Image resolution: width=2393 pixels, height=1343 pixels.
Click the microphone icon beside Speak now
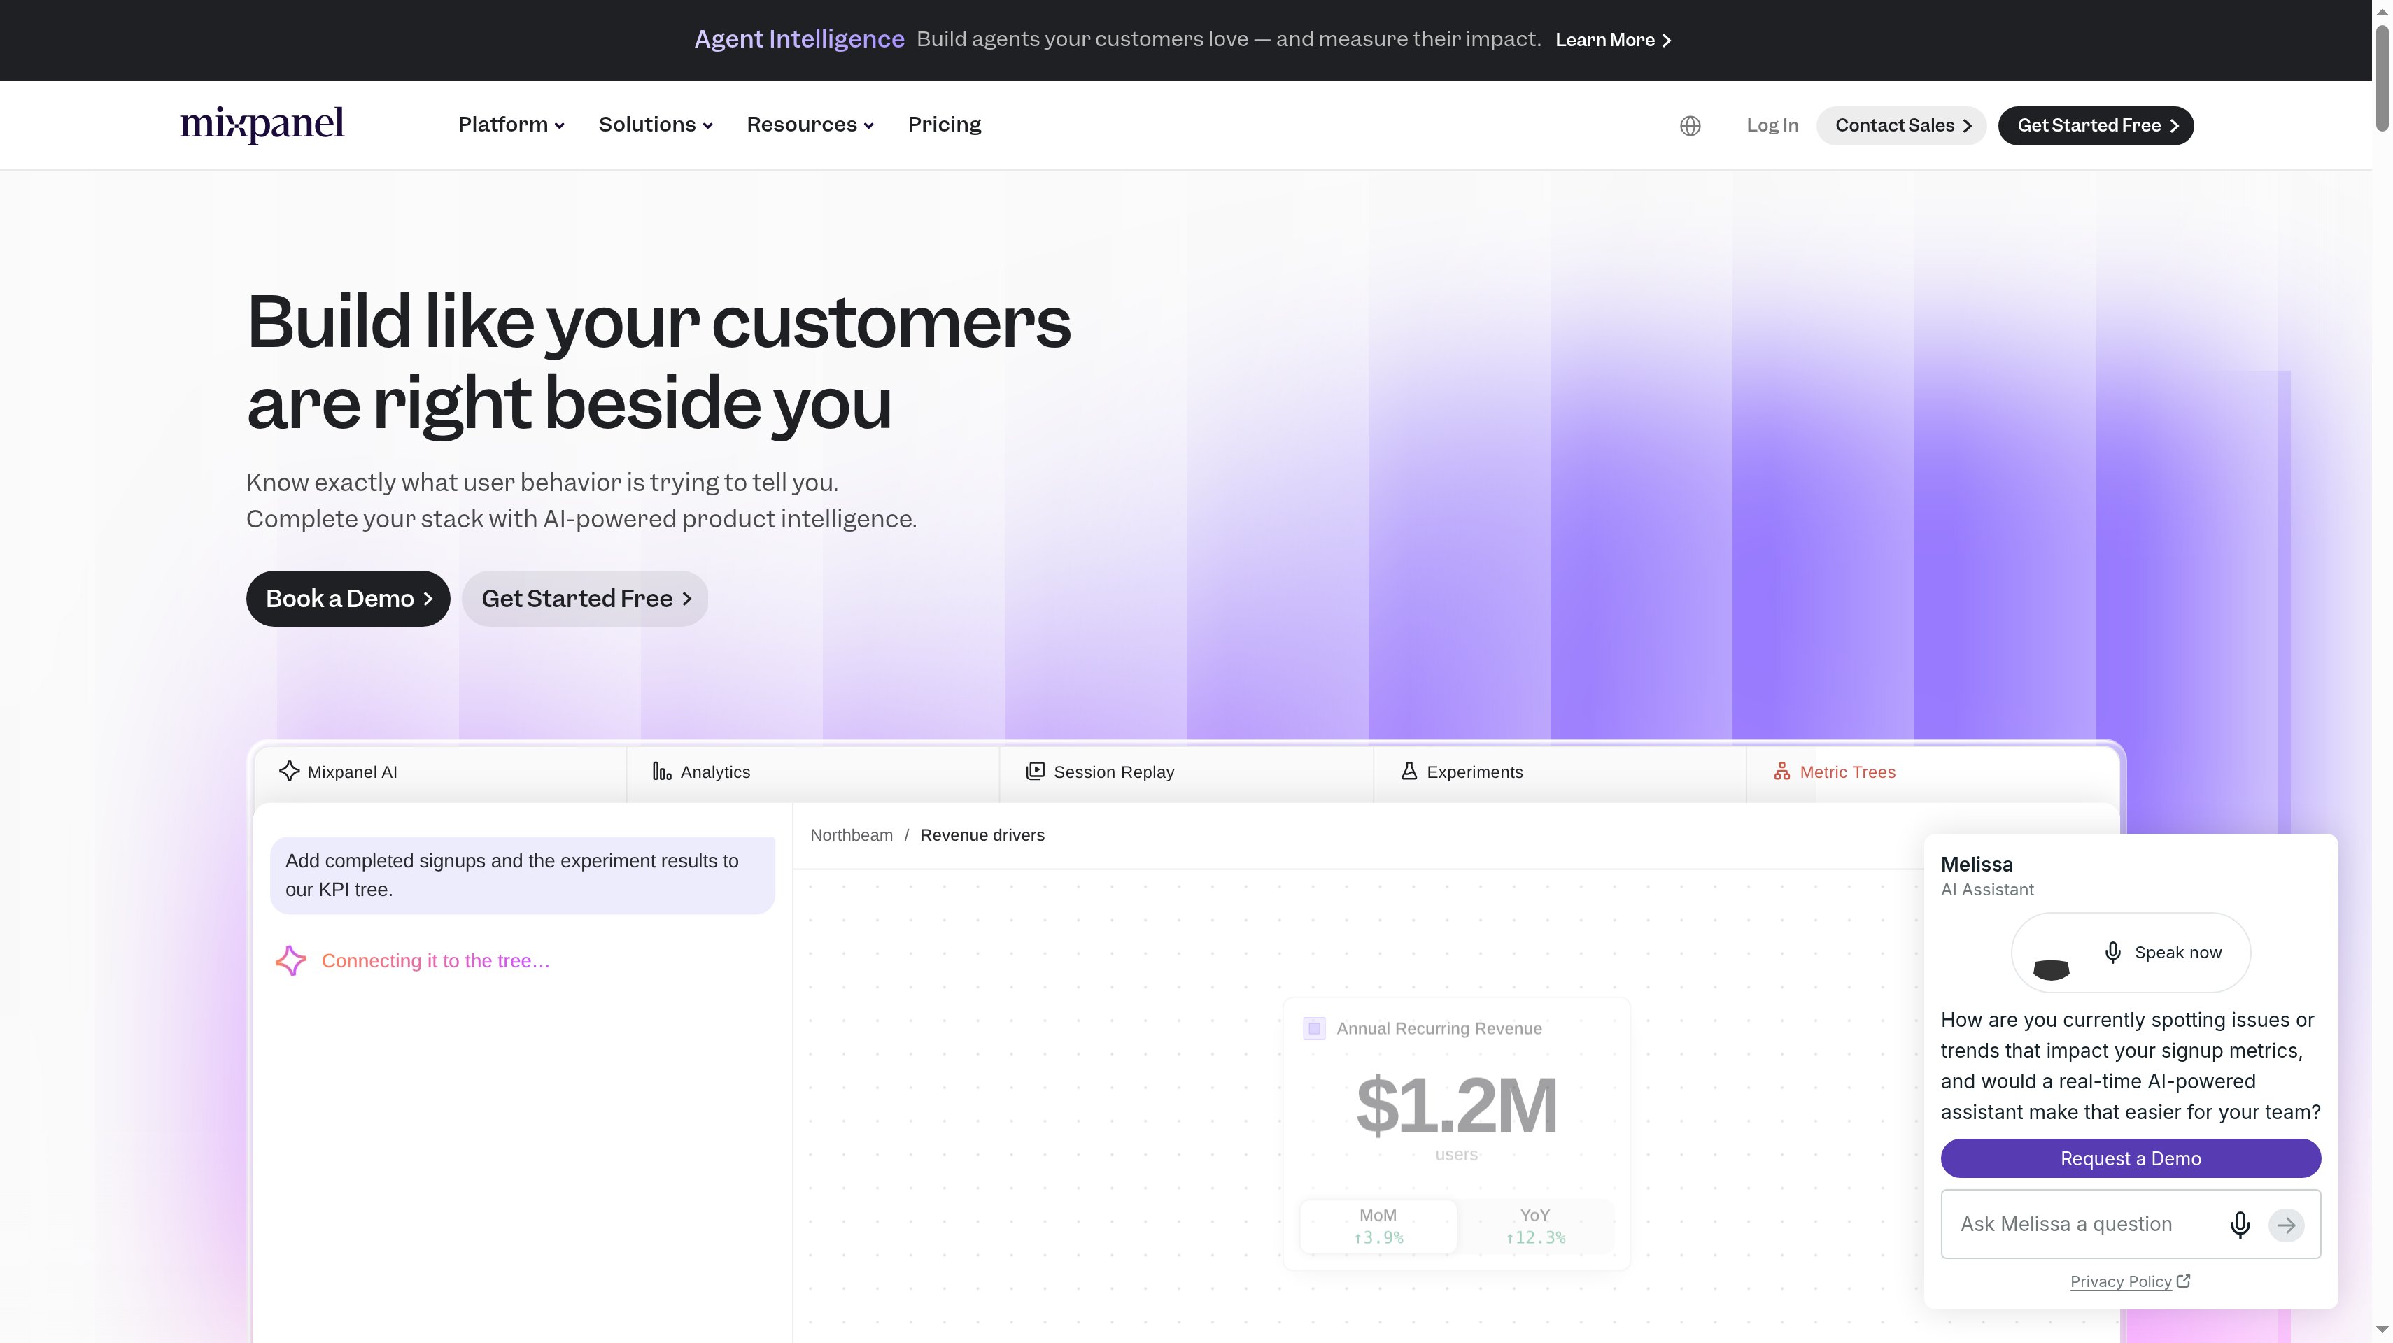pos(2112,952)
